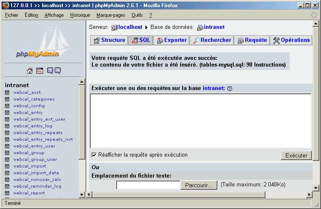Open the webcal_reminder_log table link
321x209 pixels.
click(x=37, y=186)
